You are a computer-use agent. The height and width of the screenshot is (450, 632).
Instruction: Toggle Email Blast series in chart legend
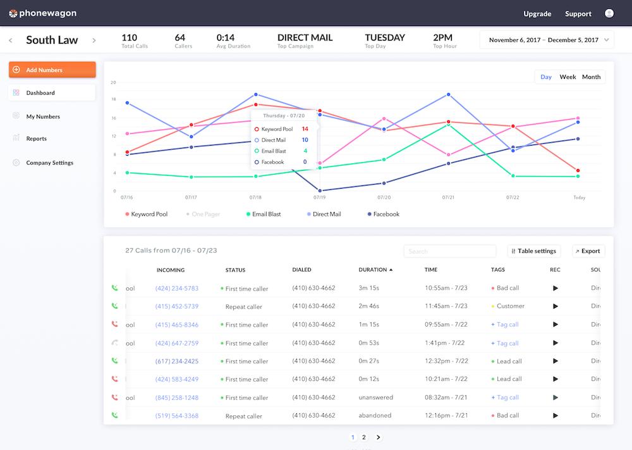264,215
